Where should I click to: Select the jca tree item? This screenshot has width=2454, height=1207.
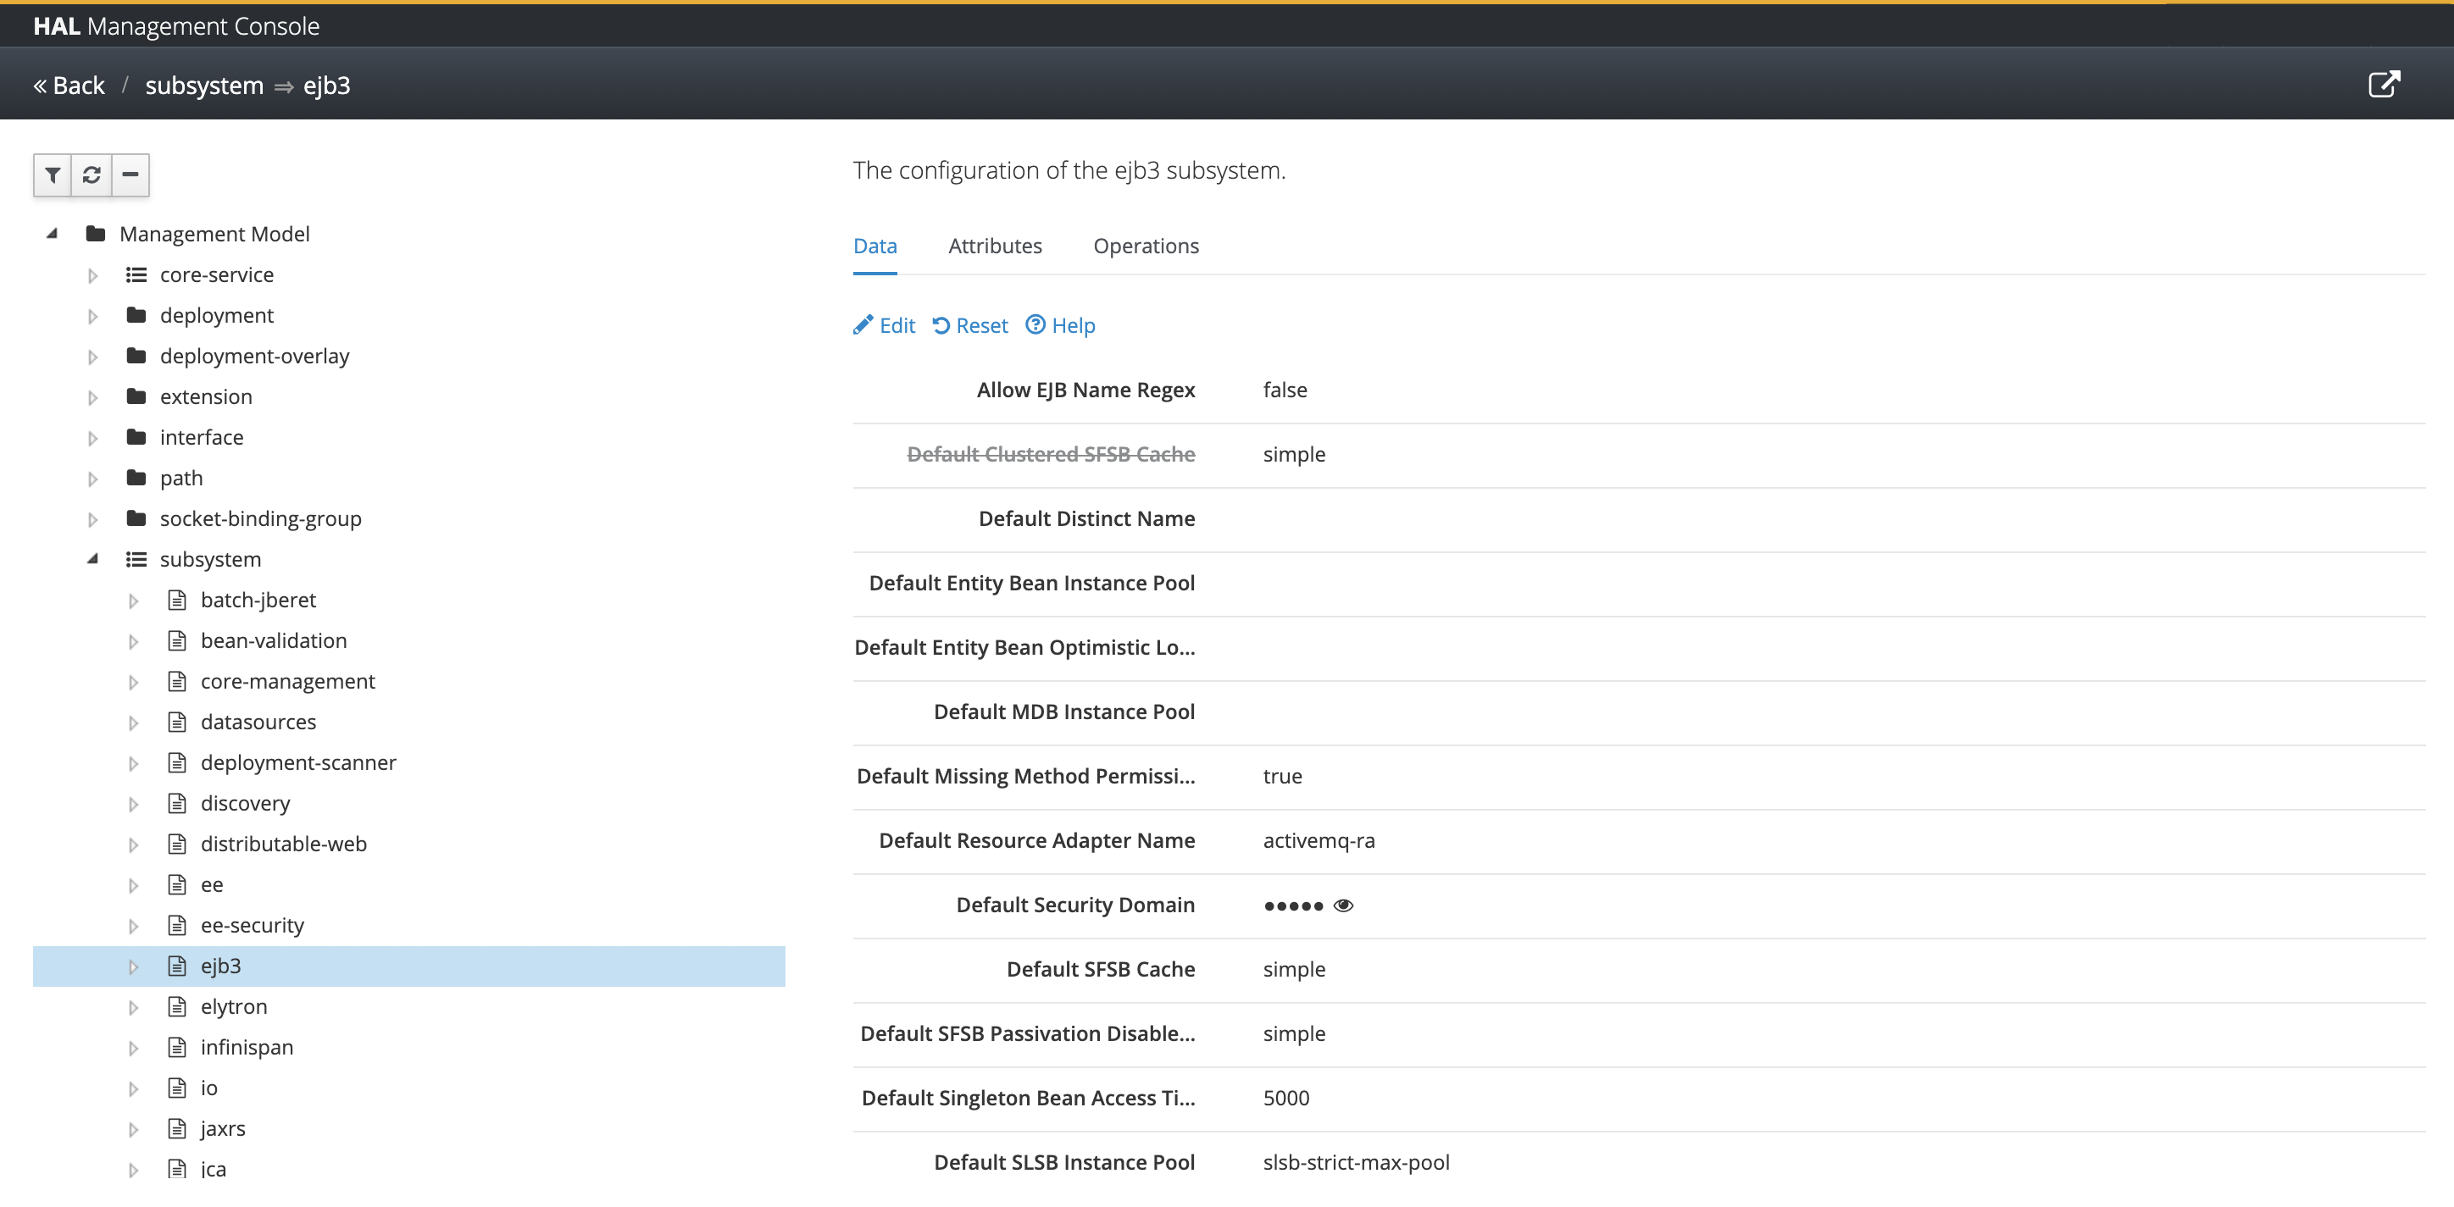(214, 1169)
